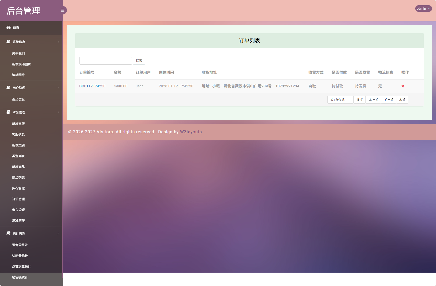The height and width of the screenshot is (286, 436).
Task: Click the 创建时间 column header
Action: coord(166,72)
